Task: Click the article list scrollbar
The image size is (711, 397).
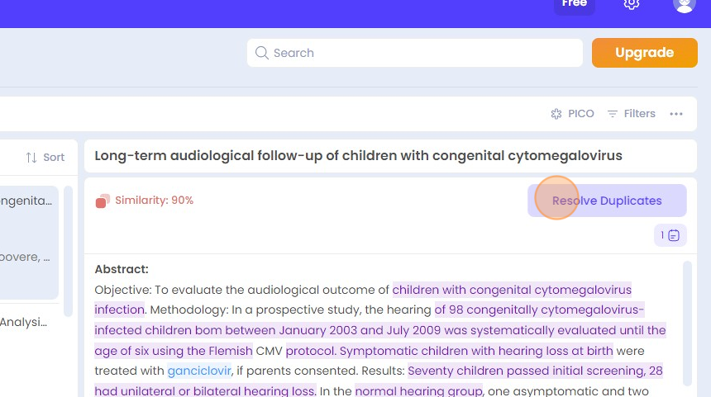Action: click(x=68, y=251)
